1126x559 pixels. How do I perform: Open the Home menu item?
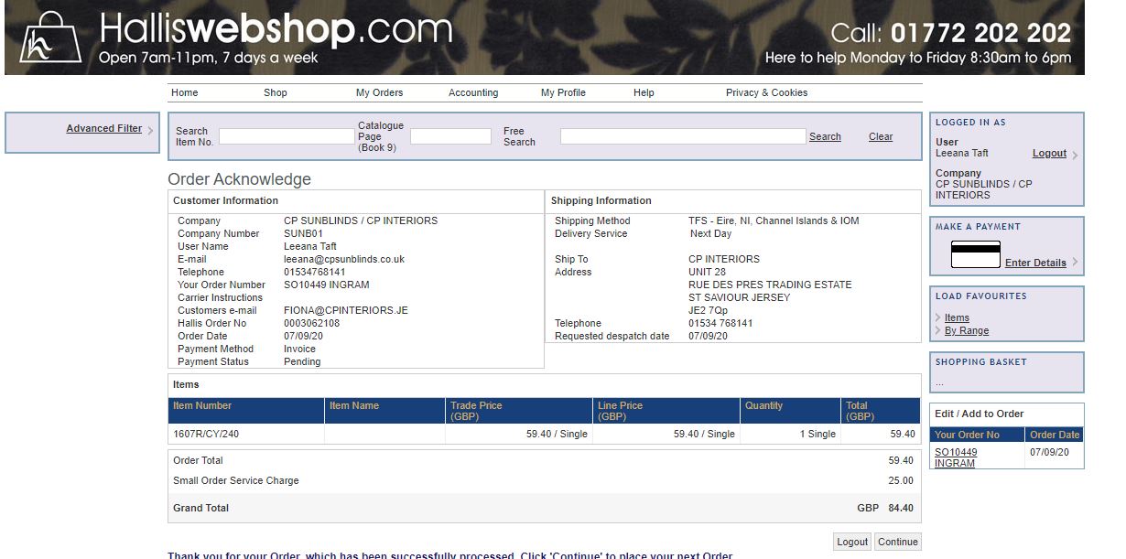[184, 92]
